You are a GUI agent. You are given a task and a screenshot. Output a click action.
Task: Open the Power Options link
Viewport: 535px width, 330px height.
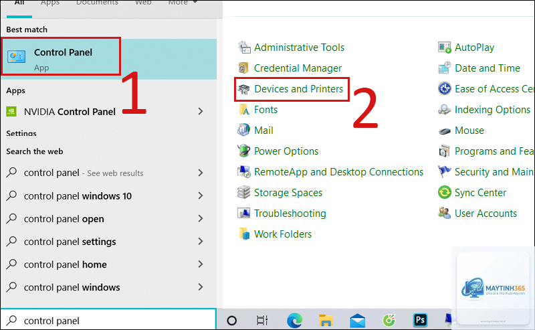tap(286, 151)
